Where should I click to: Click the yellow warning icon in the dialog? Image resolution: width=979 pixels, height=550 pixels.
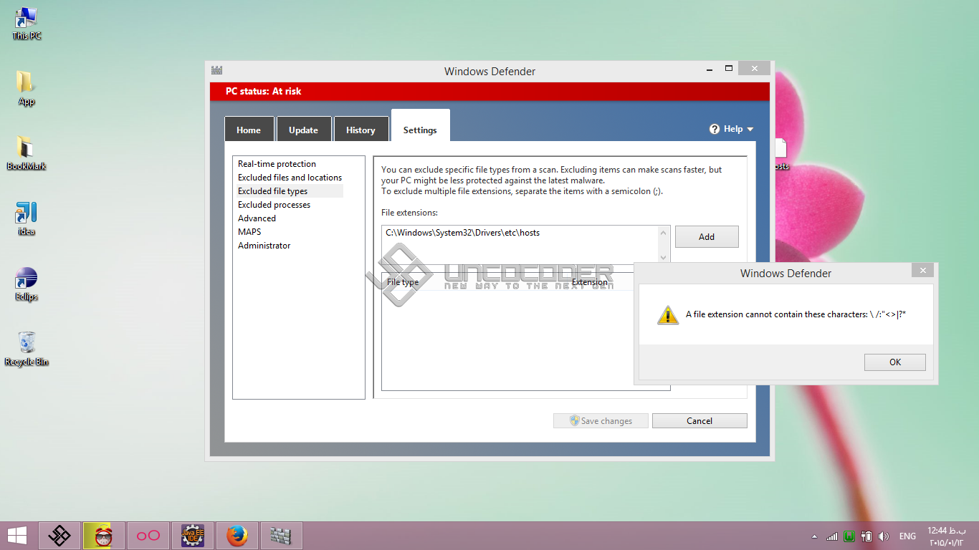tap(668, 315)
